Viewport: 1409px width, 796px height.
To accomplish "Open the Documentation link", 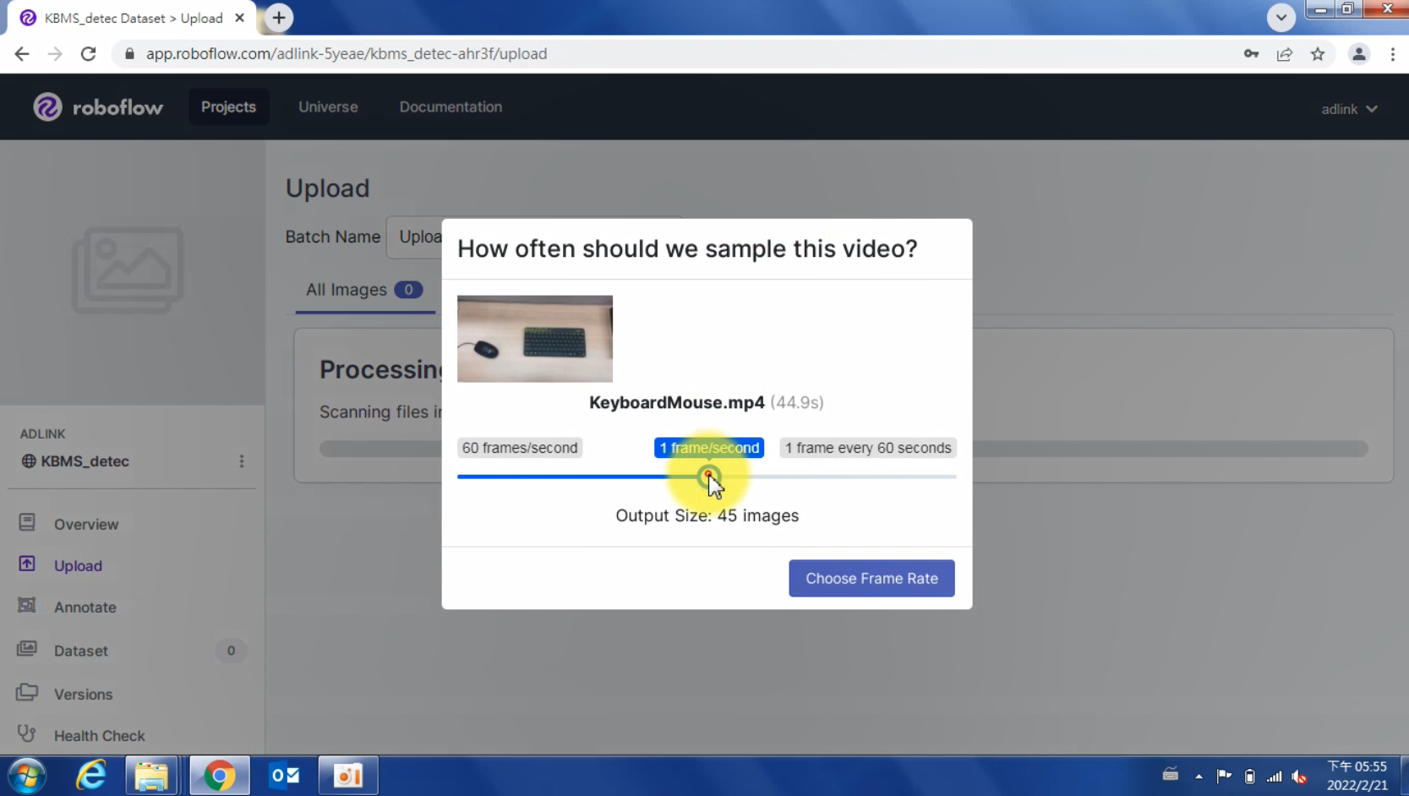I will 451,107.
